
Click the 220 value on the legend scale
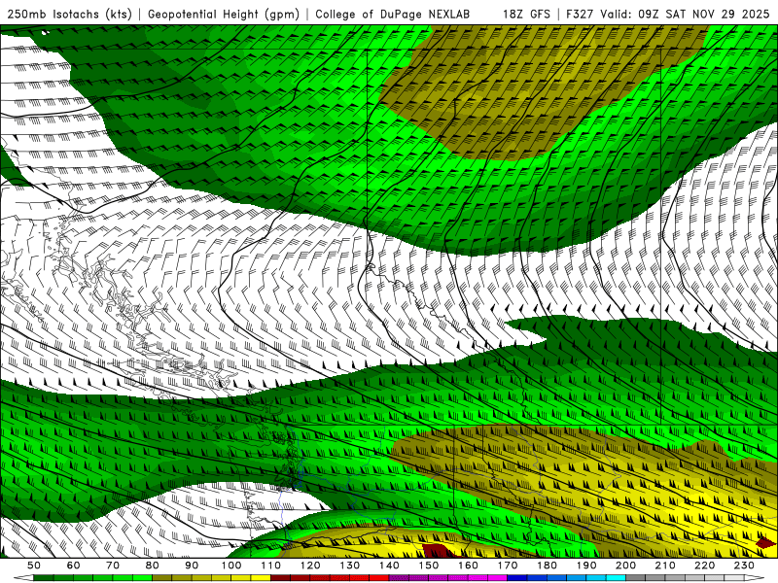click(704, 566)
